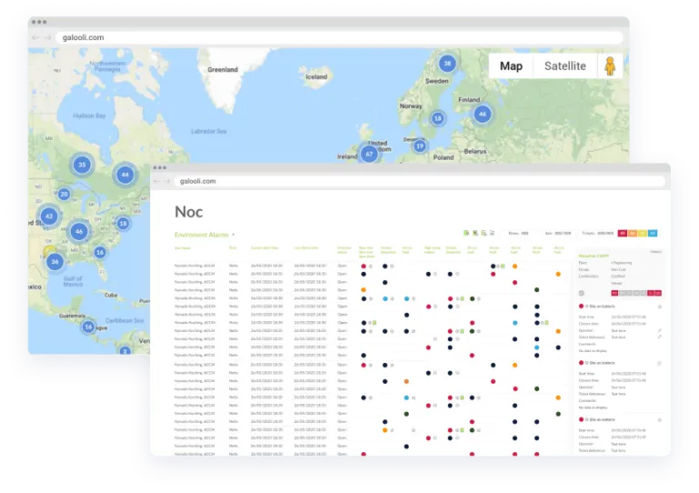This screenshot has width=699, height=493.
Task: Open the 35 cluster marker in Canada
Action: pyautogui.click(x=82, y=165)
